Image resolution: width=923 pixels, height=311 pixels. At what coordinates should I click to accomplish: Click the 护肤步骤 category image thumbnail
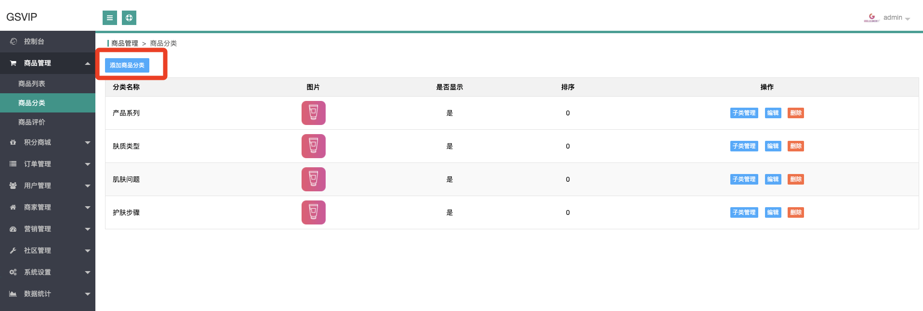(x=314, y=212)
